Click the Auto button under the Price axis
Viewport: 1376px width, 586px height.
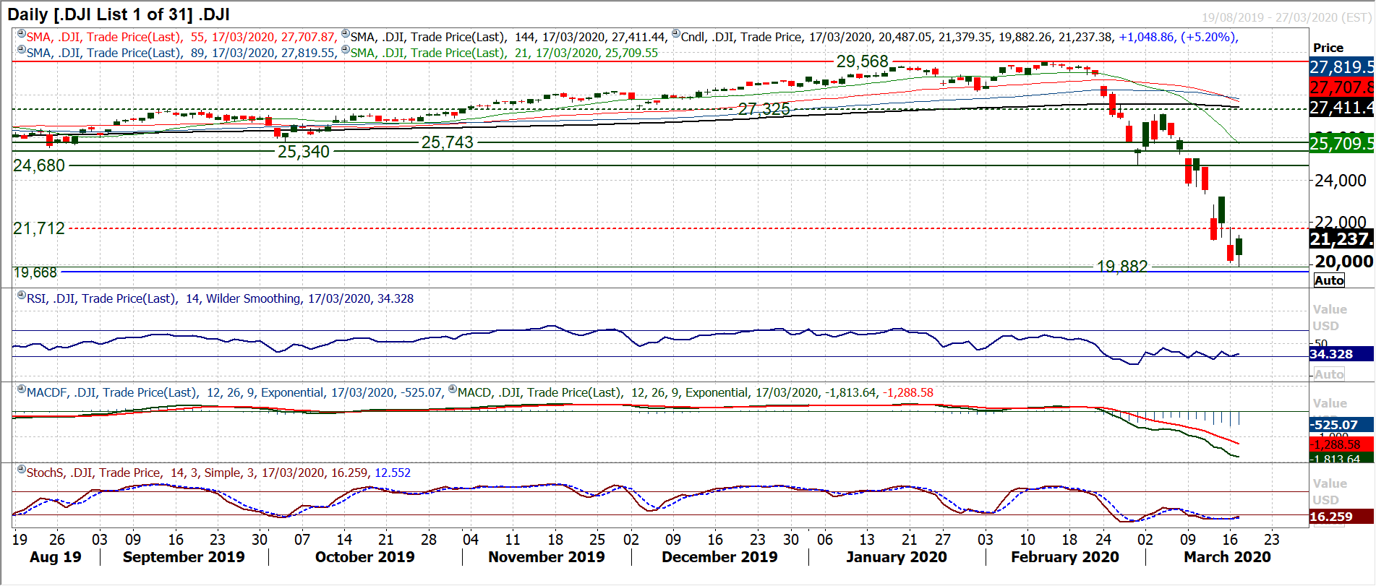(x=1329, y=280)
